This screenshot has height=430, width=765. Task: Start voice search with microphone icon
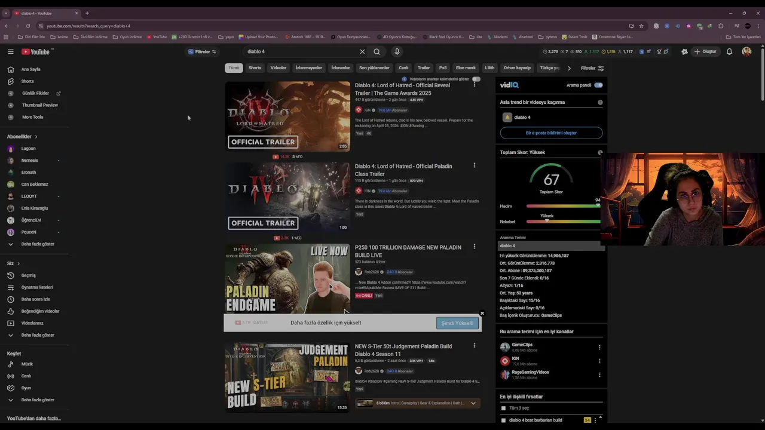397,52
